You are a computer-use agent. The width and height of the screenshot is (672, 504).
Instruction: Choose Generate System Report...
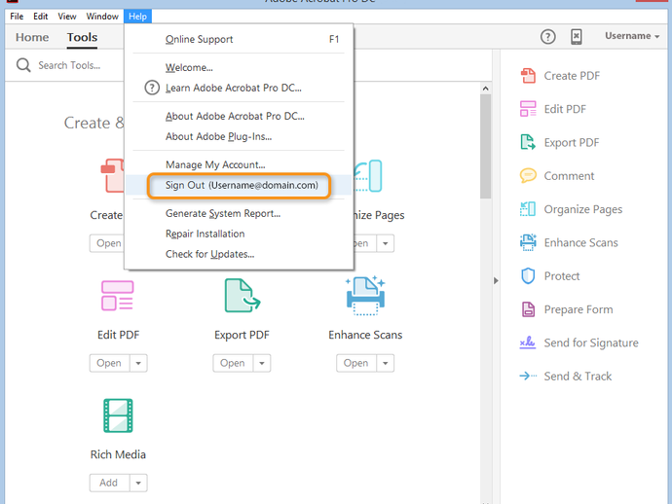coord(239,213)
